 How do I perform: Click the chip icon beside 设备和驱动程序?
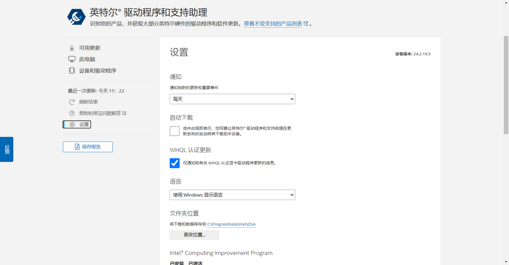click(x=72, y=70)
